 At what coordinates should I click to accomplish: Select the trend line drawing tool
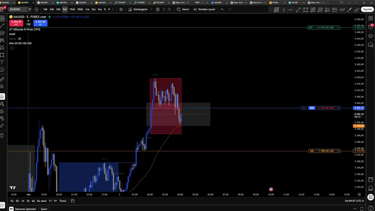coord(2,26)
